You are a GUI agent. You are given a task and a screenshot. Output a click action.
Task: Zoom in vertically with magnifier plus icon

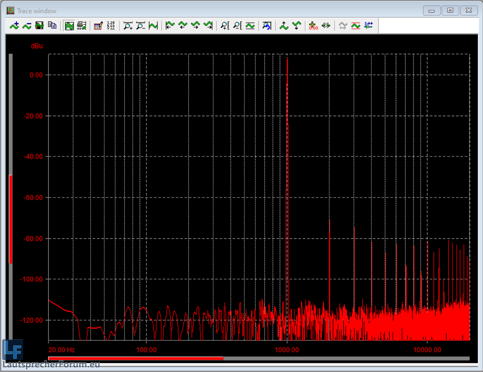(225, 26)
